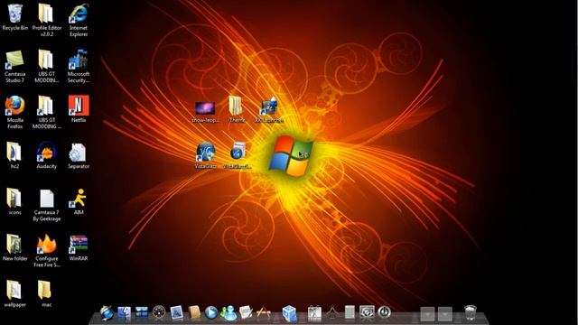Open the Theme folder on the desktop
Image resolution: width=578 pixels, height=325 pixels.
pyautogui.click(x=237, y=109)
